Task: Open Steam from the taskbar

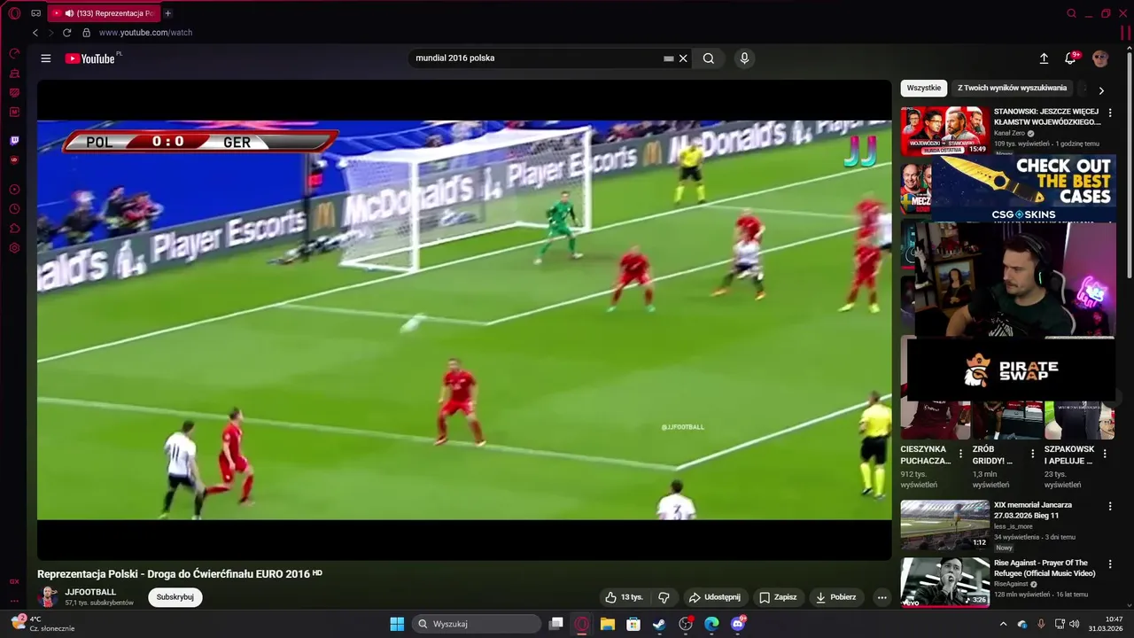Action: click(x=659, y=624)
